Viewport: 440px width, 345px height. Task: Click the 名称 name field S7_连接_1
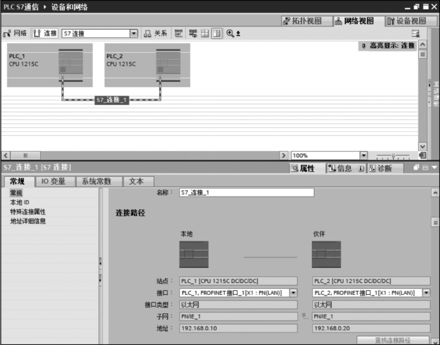tap(247, 193)
